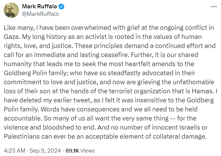Open the @MarkRuffalo handle link
The height and width of the screenshot is (156, 221).
tap(40, 14)
